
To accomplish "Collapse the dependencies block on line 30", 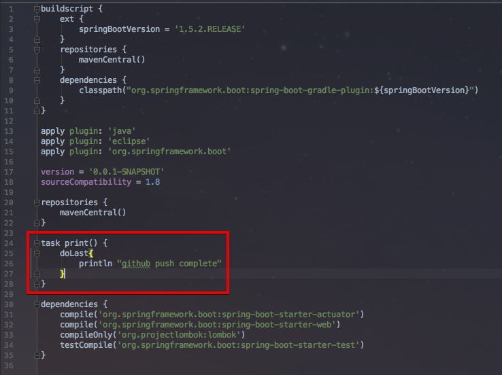I will pyautogui.click(x=37, y=304).
